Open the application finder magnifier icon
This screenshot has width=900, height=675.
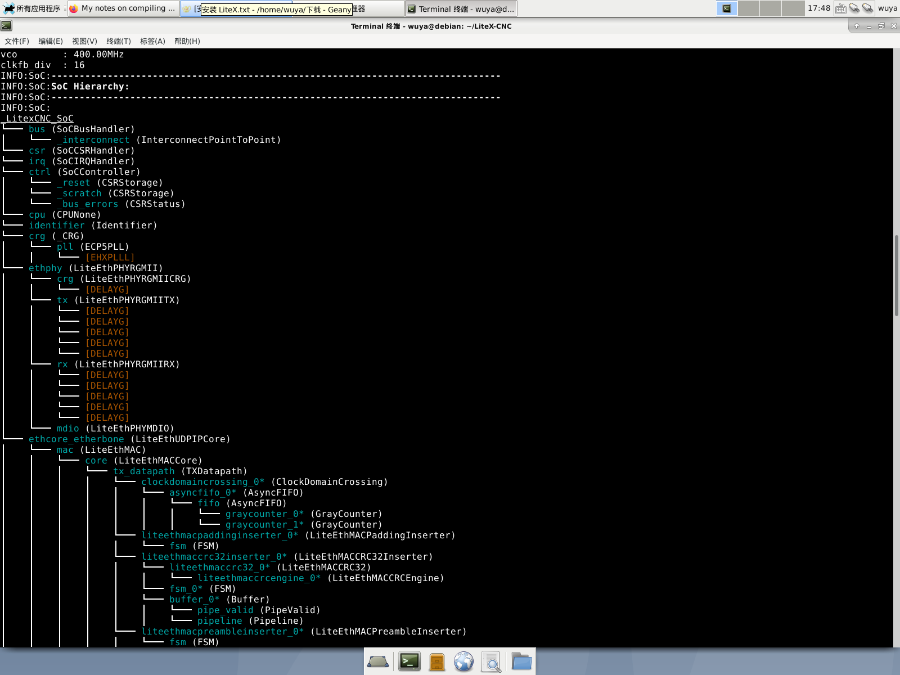[x=492, y=662]
